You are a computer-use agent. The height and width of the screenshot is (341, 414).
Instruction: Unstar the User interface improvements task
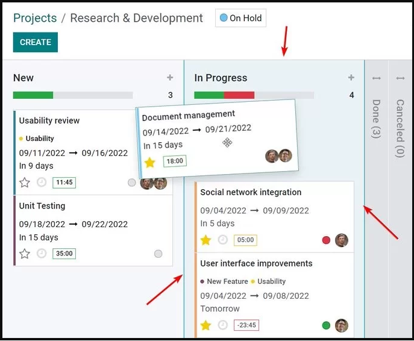tap(205, 325)
